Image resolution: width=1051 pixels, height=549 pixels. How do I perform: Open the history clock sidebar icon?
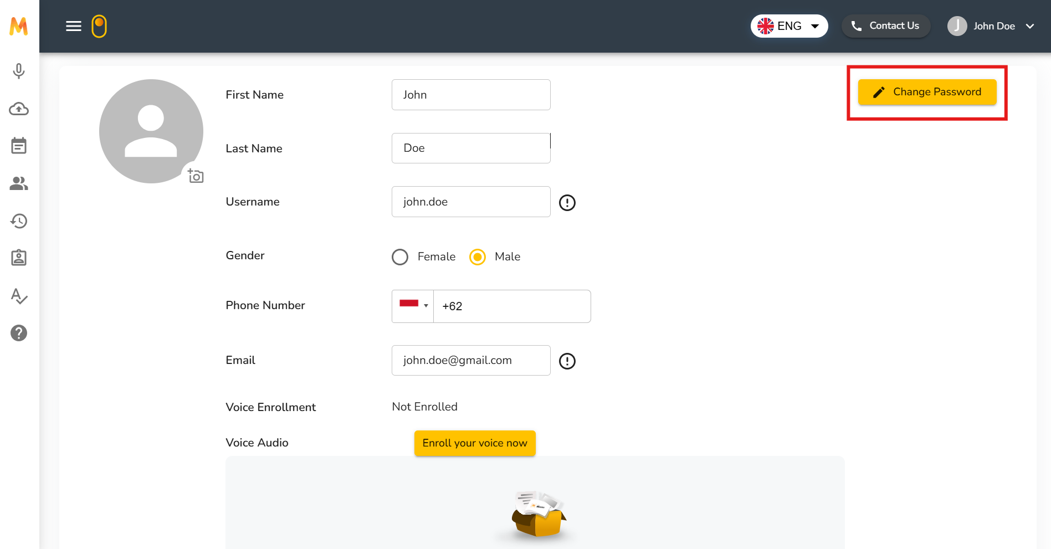point(19,221)
